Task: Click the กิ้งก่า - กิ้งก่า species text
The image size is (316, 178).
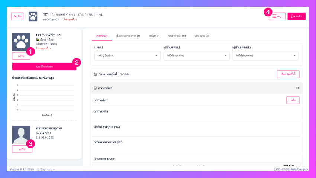Action: click(x=47, y=40)
